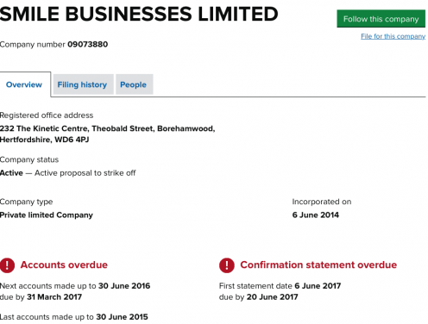The height and width of the screenshot is (324, 428).
Task: Click the Accounts overdue heading text
Action: tap(64, 265)
